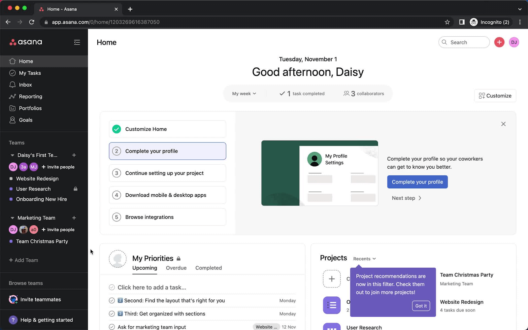Open the Asana logo home link
528x330 pixels.
click(26, 42)
